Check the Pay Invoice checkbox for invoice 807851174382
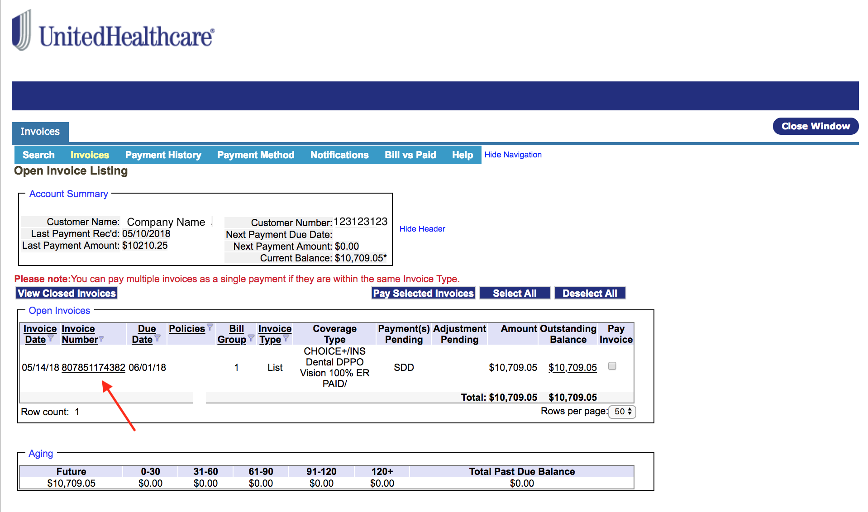The height and width of the screenshot is (512, 868). tap(612, 366)
